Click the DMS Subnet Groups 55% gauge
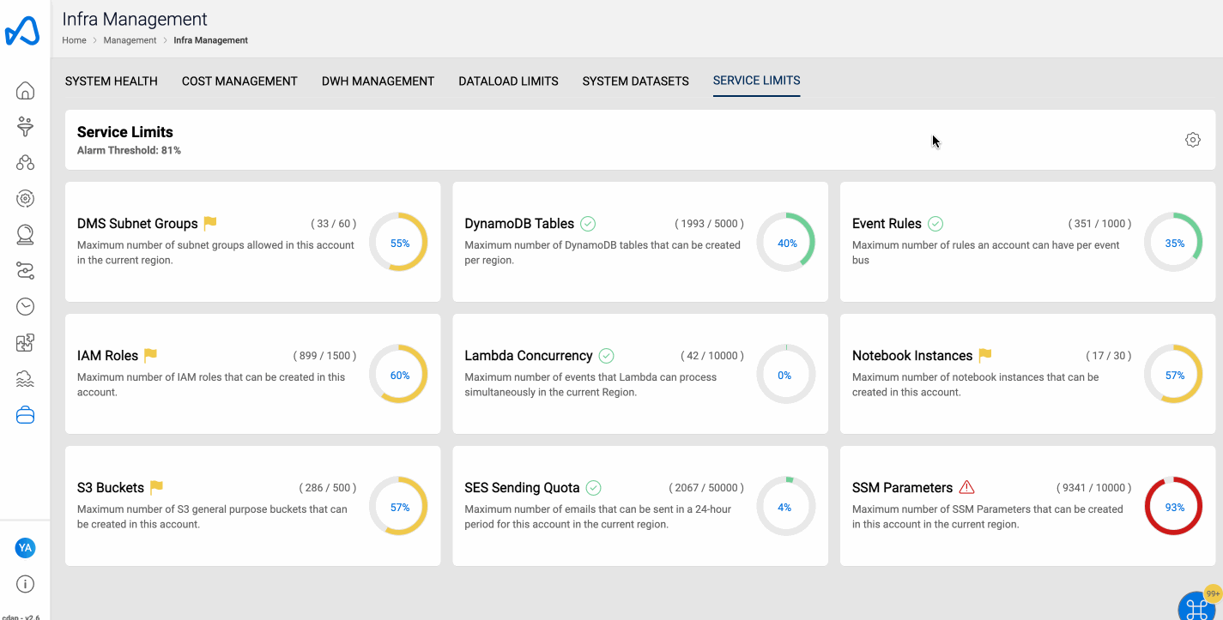The width and height of the screenshot is (1223, 620). (x=399, y=243)
